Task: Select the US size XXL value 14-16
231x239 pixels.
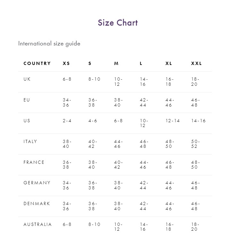Action: [198, 121]
